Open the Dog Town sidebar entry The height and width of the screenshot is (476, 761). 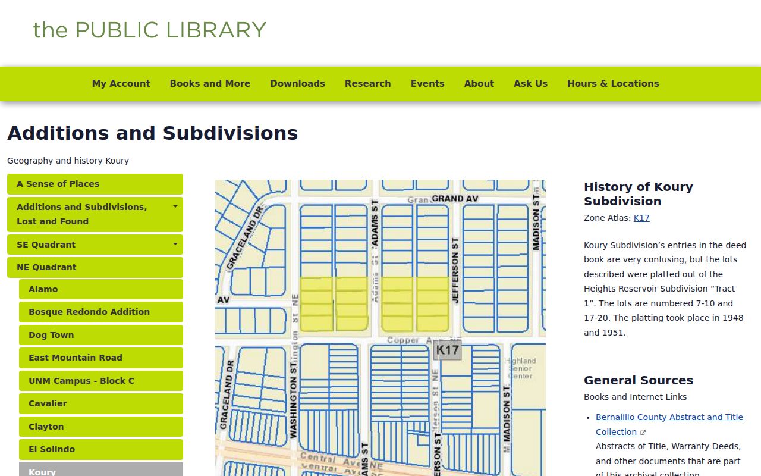[x=101, y=335]
